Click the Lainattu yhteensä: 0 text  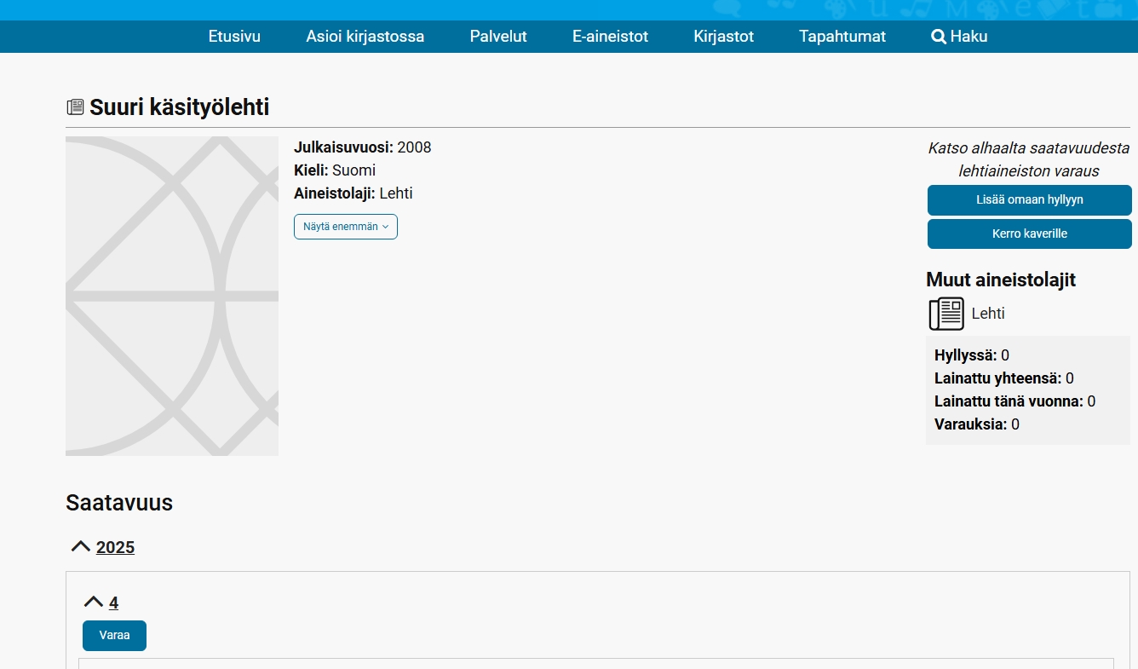[x=1004, y=378]
